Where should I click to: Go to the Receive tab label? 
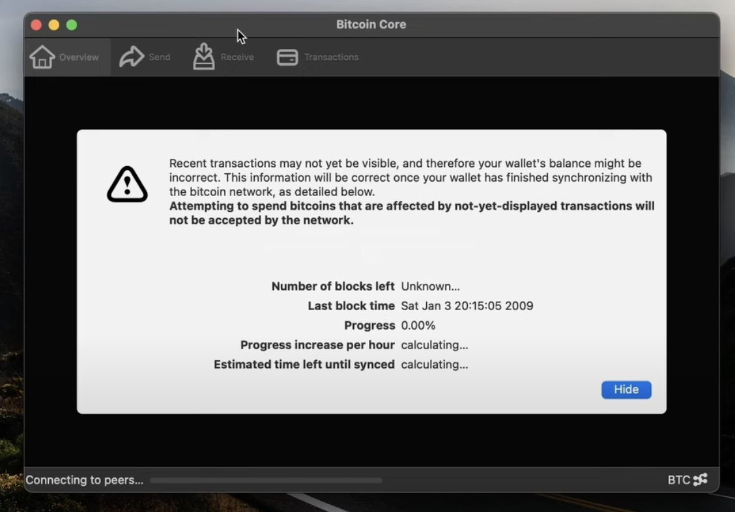[x=237, y=57]
